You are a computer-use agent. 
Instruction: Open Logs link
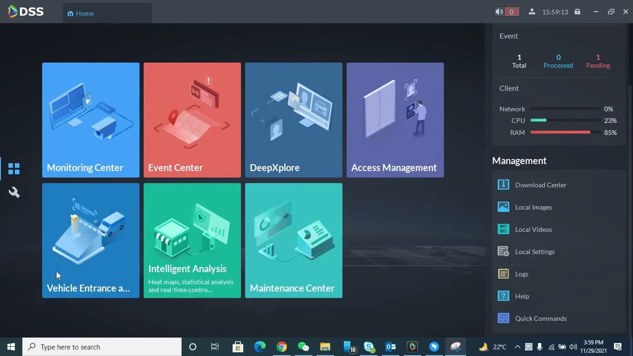coord(522,274)
